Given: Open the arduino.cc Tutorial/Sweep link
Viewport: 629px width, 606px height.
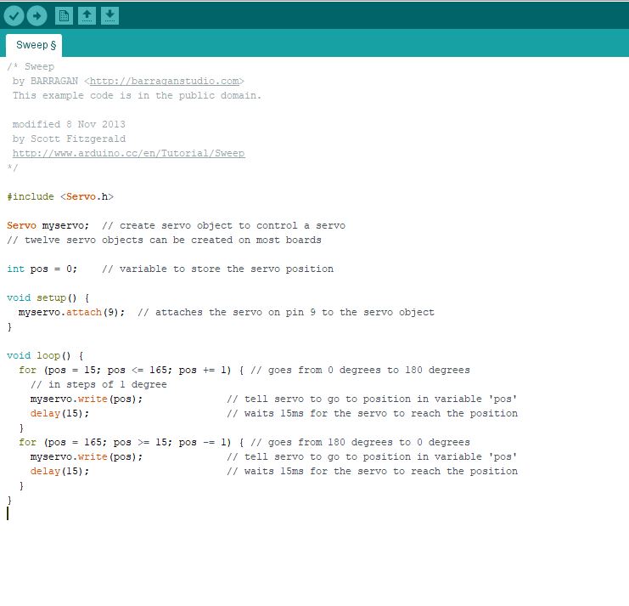Looking at the screenshot, I should tap(128, 153).
